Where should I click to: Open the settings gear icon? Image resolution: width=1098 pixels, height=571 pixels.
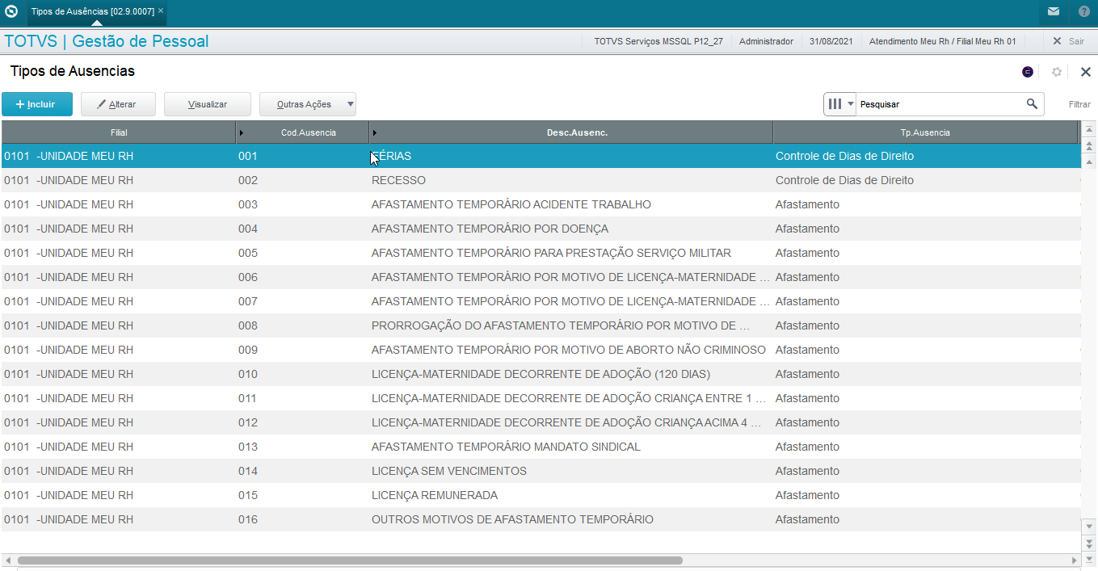[1056, 72]
